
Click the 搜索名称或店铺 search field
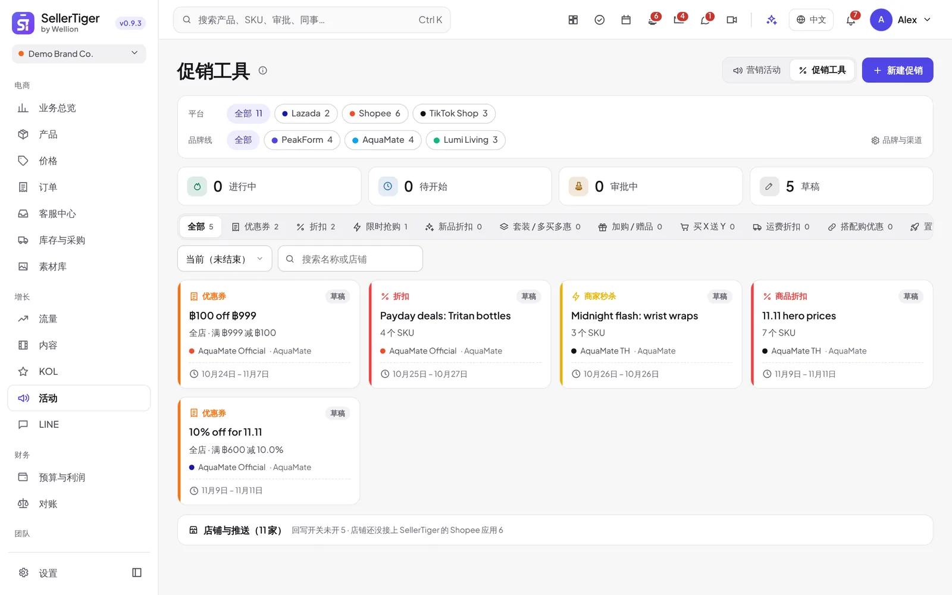point(350,259)
